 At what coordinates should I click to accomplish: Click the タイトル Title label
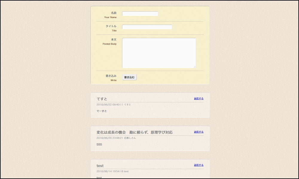(111, 28)
